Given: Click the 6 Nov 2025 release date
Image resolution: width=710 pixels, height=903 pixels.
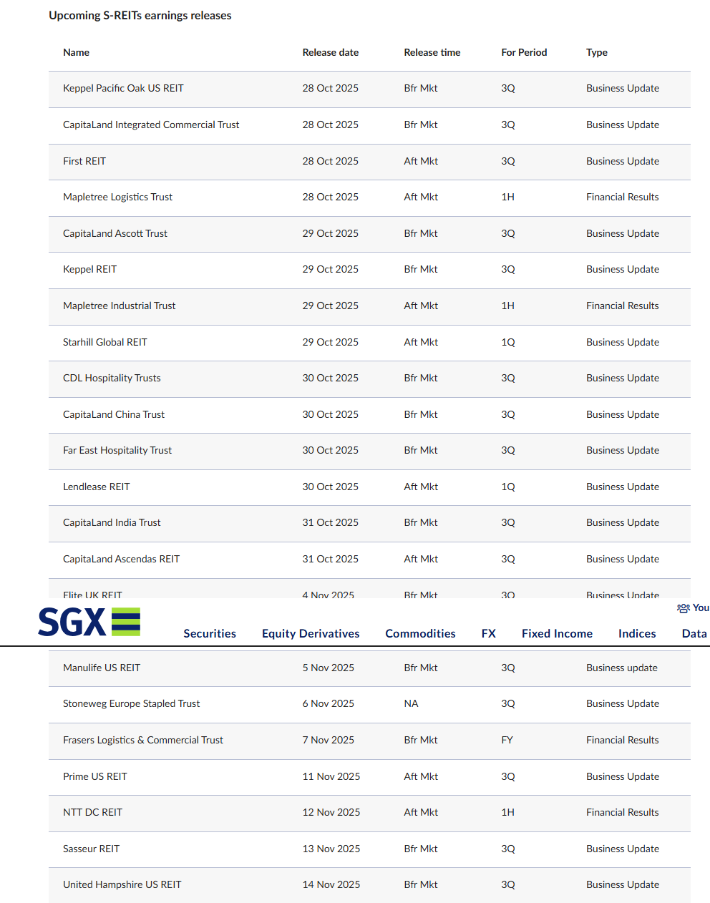Looking at the screenshot, I should (x=328, y=703).
